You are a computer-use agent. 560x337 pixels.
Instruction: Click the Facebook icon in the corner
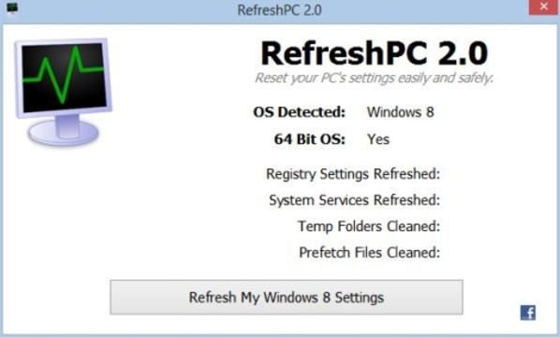point(528,313)
